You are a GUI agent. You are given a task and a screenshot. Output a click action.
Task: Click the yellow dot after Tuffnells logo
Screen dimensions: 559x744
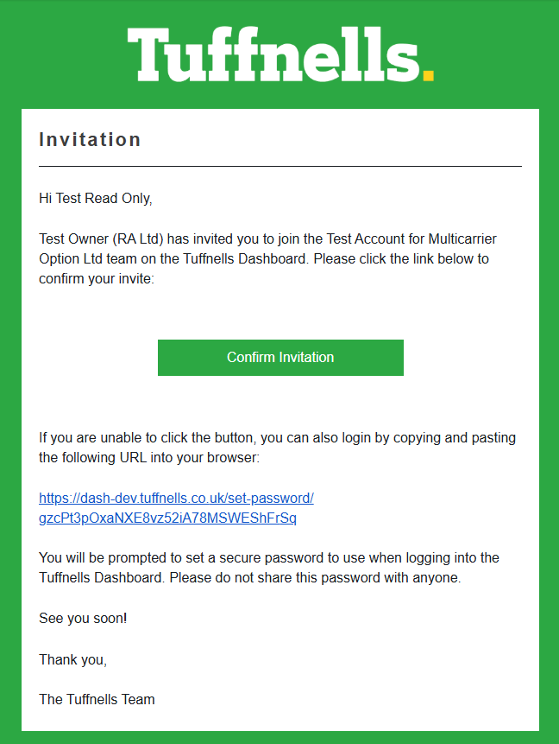[428, 74]
